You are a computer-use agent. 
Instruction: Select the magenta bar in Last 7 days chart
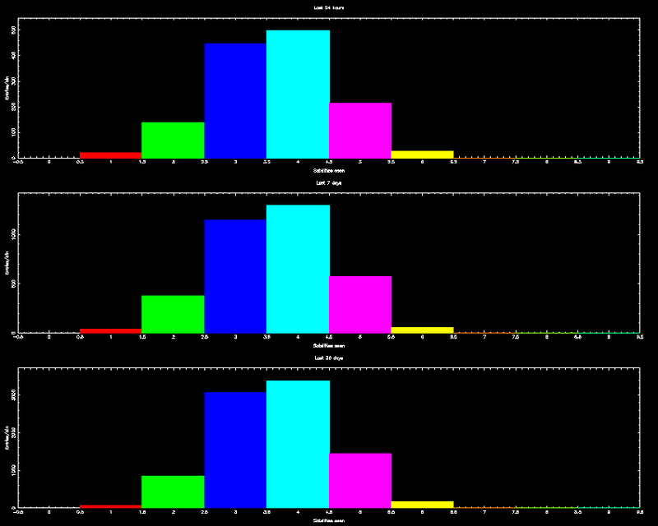(360, 304)
